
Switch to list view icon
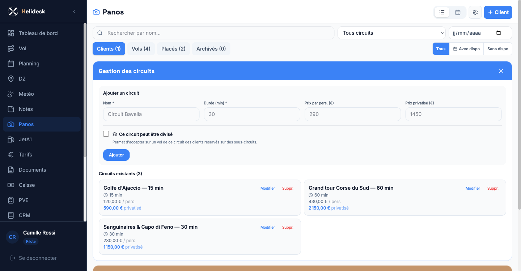click(442, 12)
